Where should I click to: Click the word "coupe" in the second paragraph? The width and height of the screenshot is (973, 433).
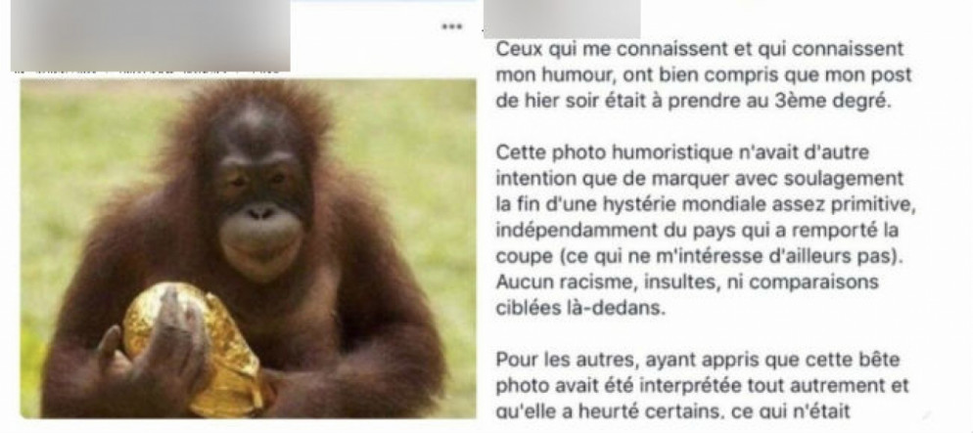point(523,258)
